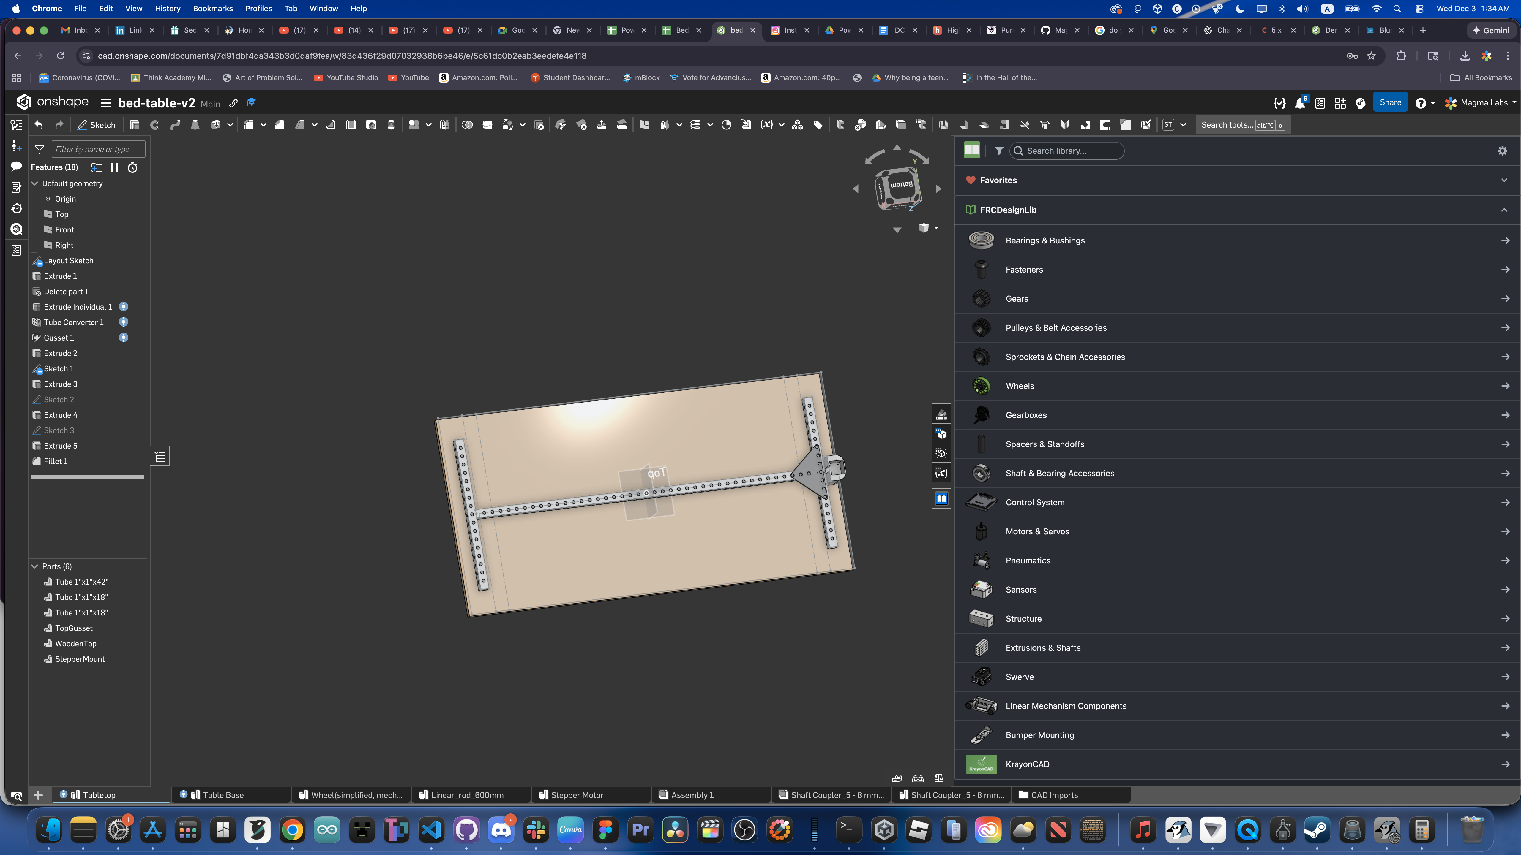Viewport: 1521px width, 855px height.
Task: Click the Share button
Action: (1390, 102)
